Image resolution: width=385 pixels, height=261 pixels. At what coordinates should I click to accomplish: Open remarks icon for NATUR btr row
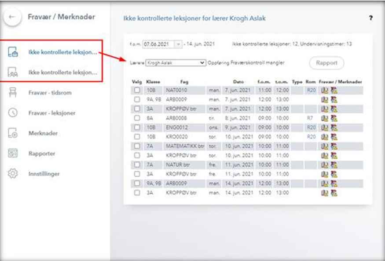(334, 164)
